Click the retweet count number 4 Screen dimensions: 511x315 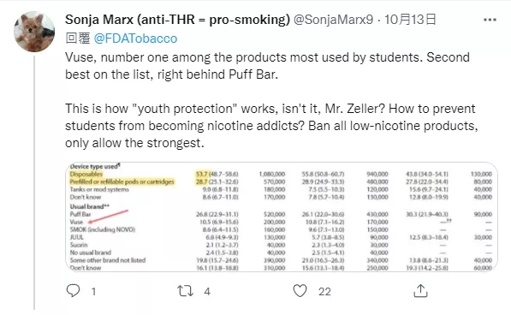click(x=207, y=291)
